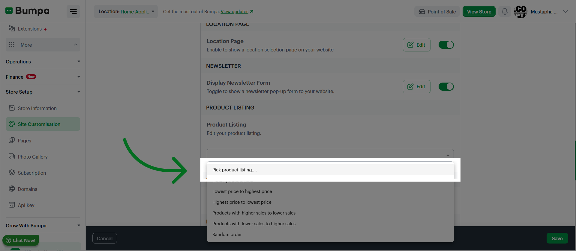The image size is (576, 251).
Task: Choose Random order option
Action: click(x=330, y=234)
